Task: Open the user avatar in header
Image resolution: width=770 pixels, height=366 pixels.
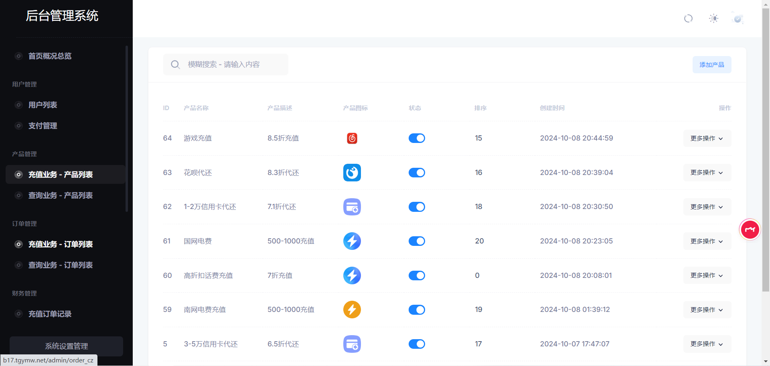Action: click(738, 18)
